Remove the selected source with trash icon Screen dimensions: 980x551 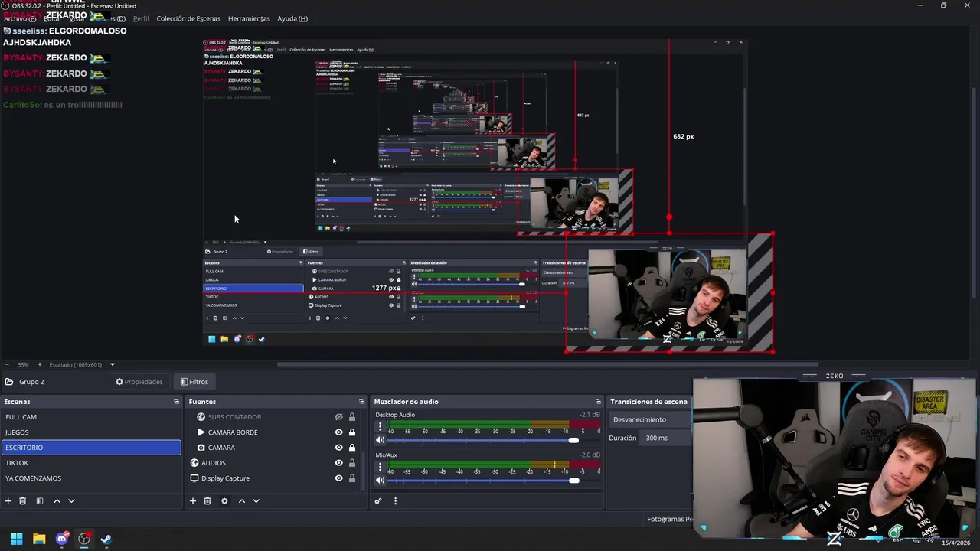pos(207,501)
